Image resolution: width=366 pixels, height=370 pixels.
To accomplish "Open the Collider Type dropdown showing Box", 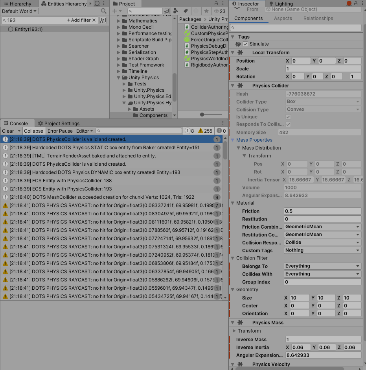I will pos(323,102).
